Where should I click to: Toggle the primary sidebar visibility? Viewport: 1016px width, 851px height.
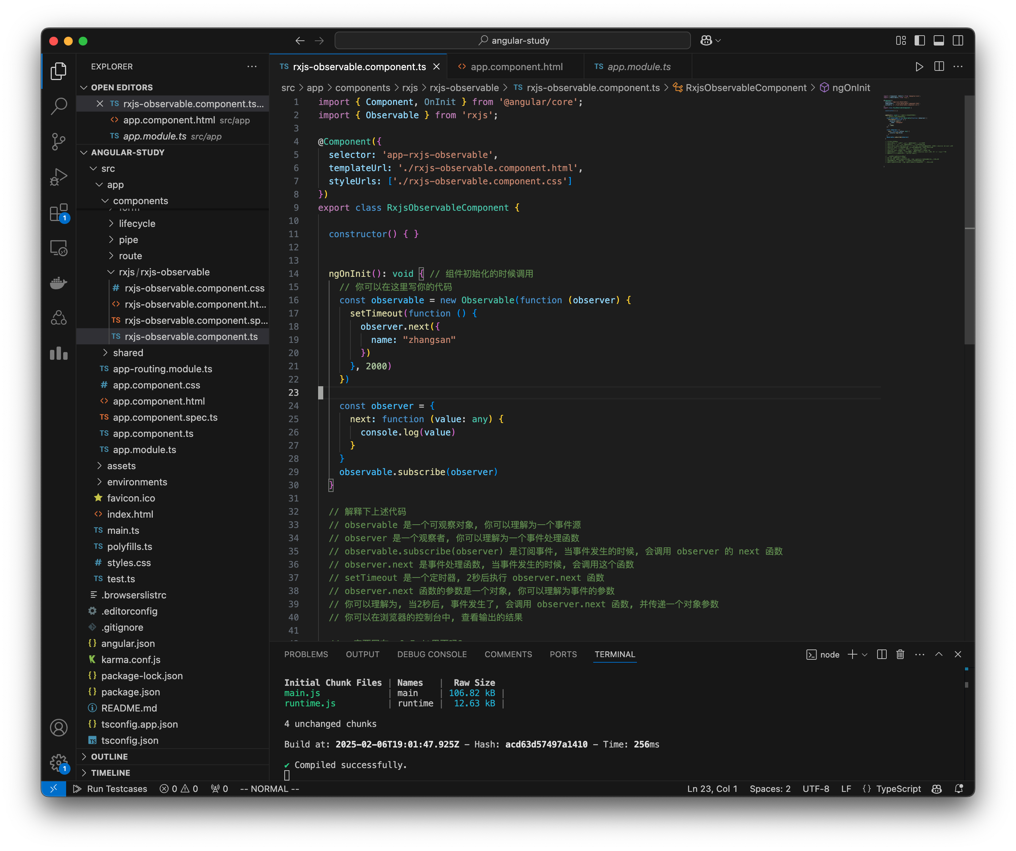(x=920, y=41)
